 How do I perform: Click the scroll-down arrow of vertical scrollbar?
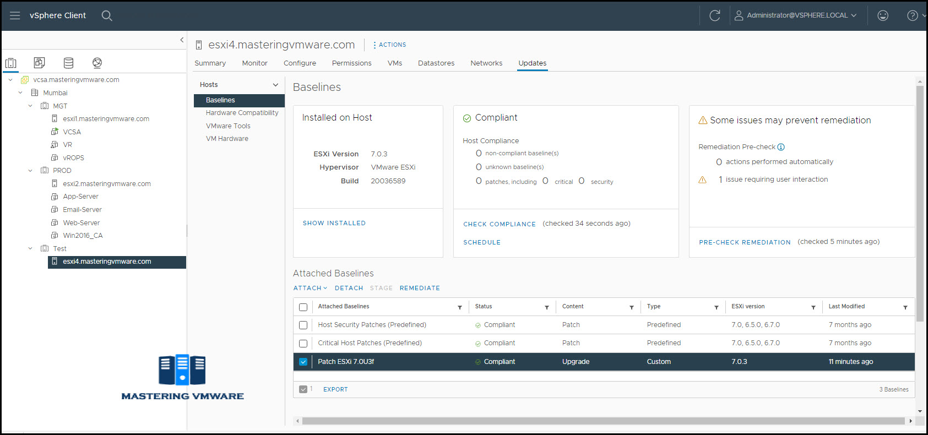(x=920, y=411)
